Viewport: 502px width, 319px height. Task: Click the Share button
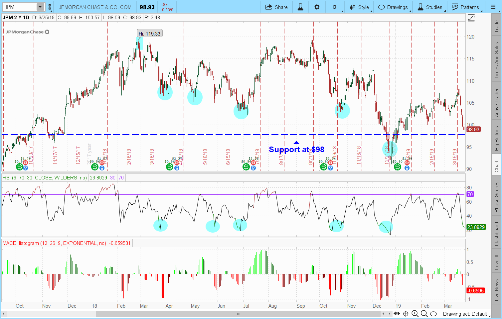coord(276,7)
